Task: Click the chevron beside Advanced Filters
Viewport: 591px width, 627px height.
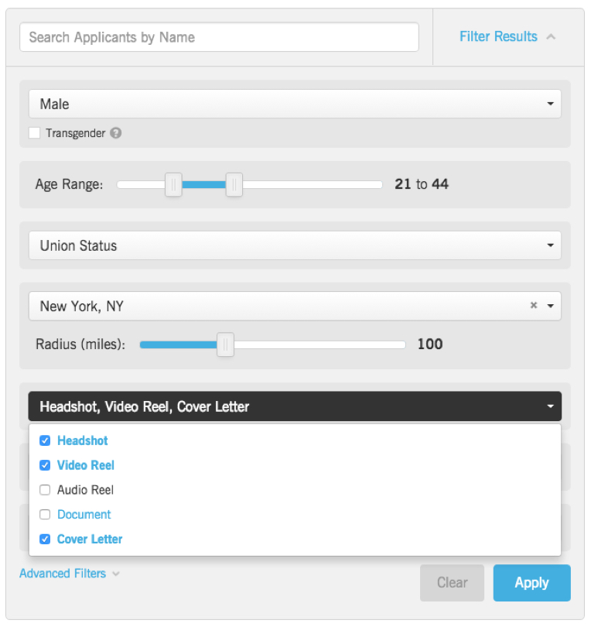Action: pos(116,574)
